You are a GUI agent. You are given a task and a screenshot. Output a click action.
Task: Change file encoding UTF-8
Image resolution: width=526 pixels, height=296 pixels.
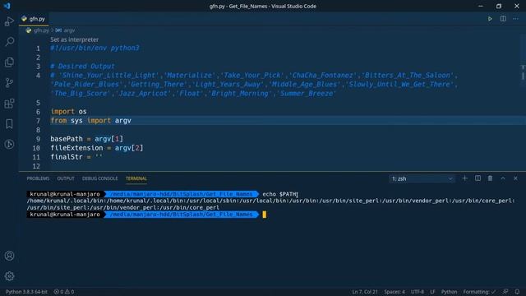click(x=418, y=292)
